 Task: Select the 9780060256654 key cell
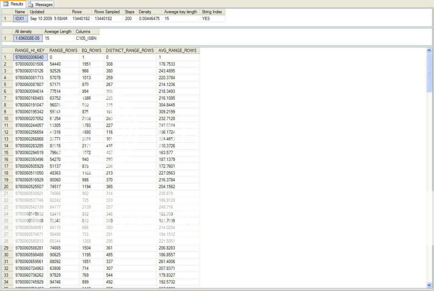coord(30,132)
